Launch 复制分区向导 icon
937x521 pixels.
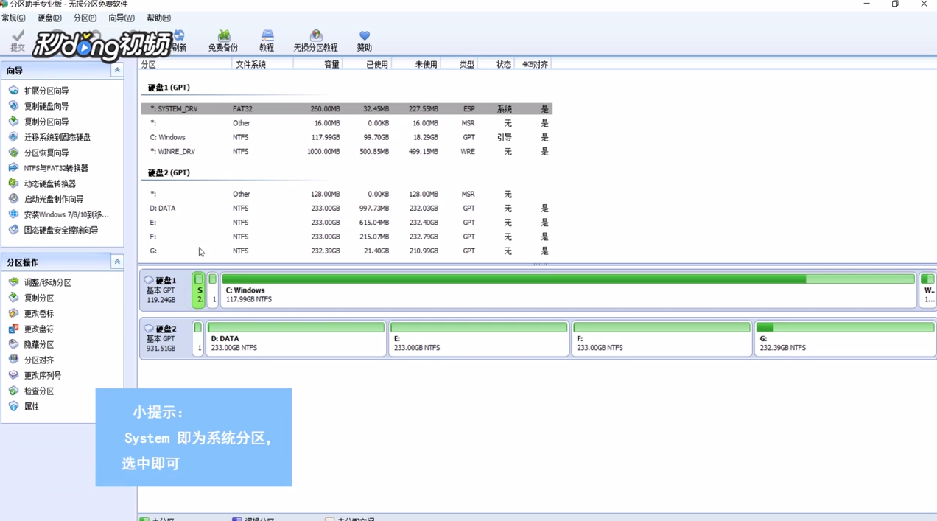point(13,122)
